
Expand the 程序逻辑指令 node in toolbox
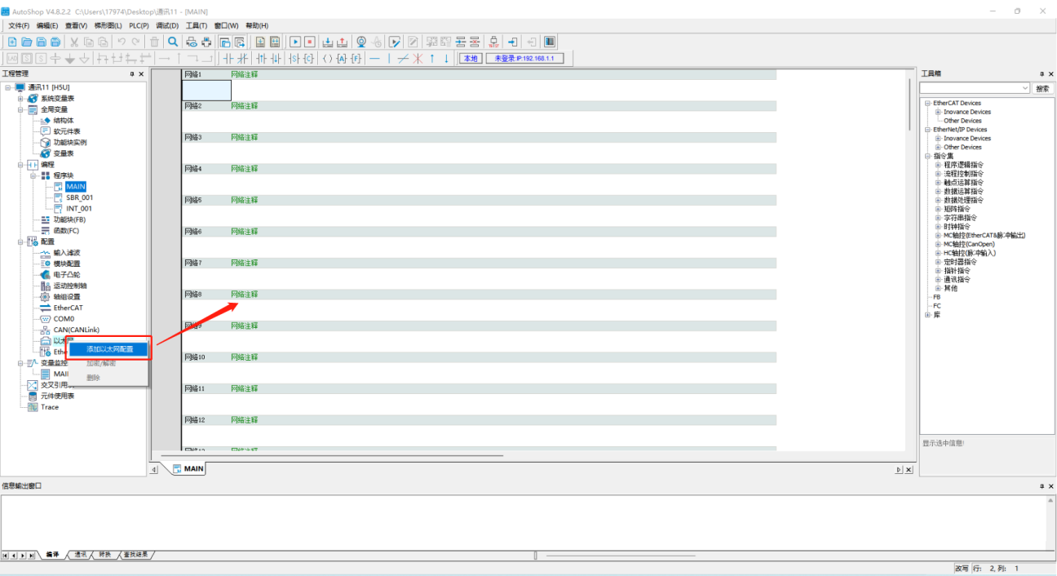tap(938, 165)
